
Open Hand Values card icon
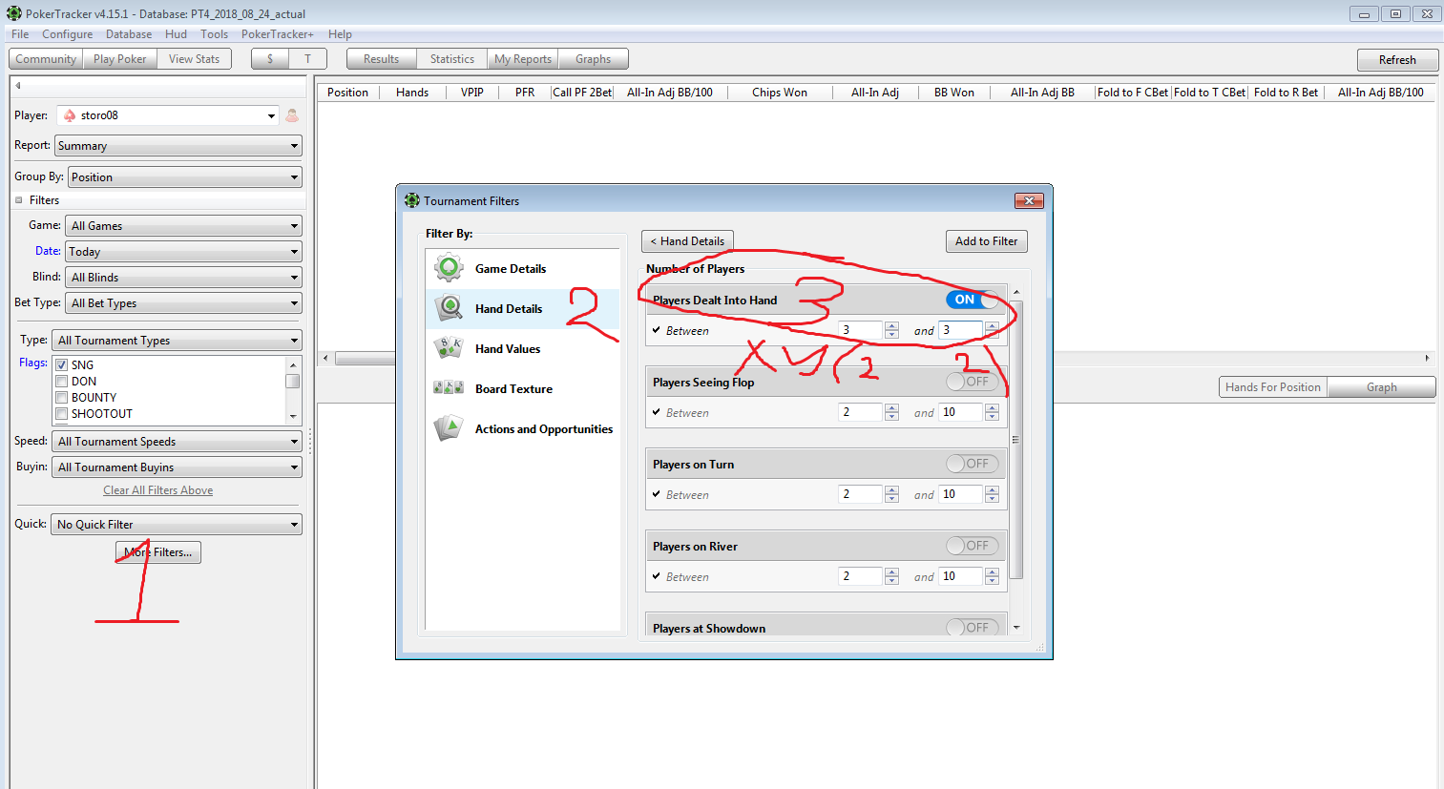click(449, 348)
